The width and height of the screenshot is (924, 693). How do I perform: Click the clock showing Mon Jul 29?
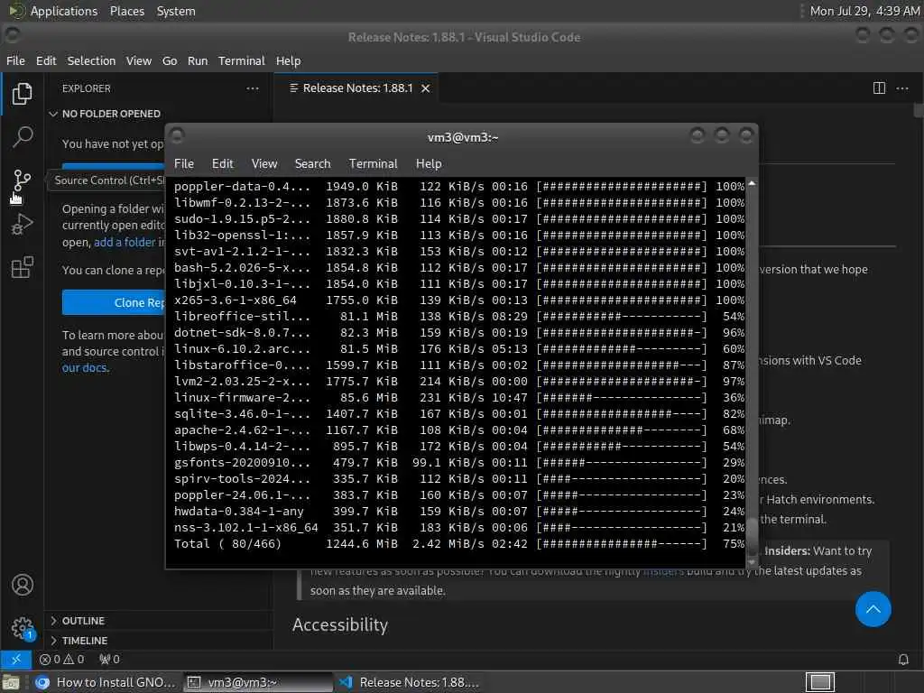click(864, 11)
